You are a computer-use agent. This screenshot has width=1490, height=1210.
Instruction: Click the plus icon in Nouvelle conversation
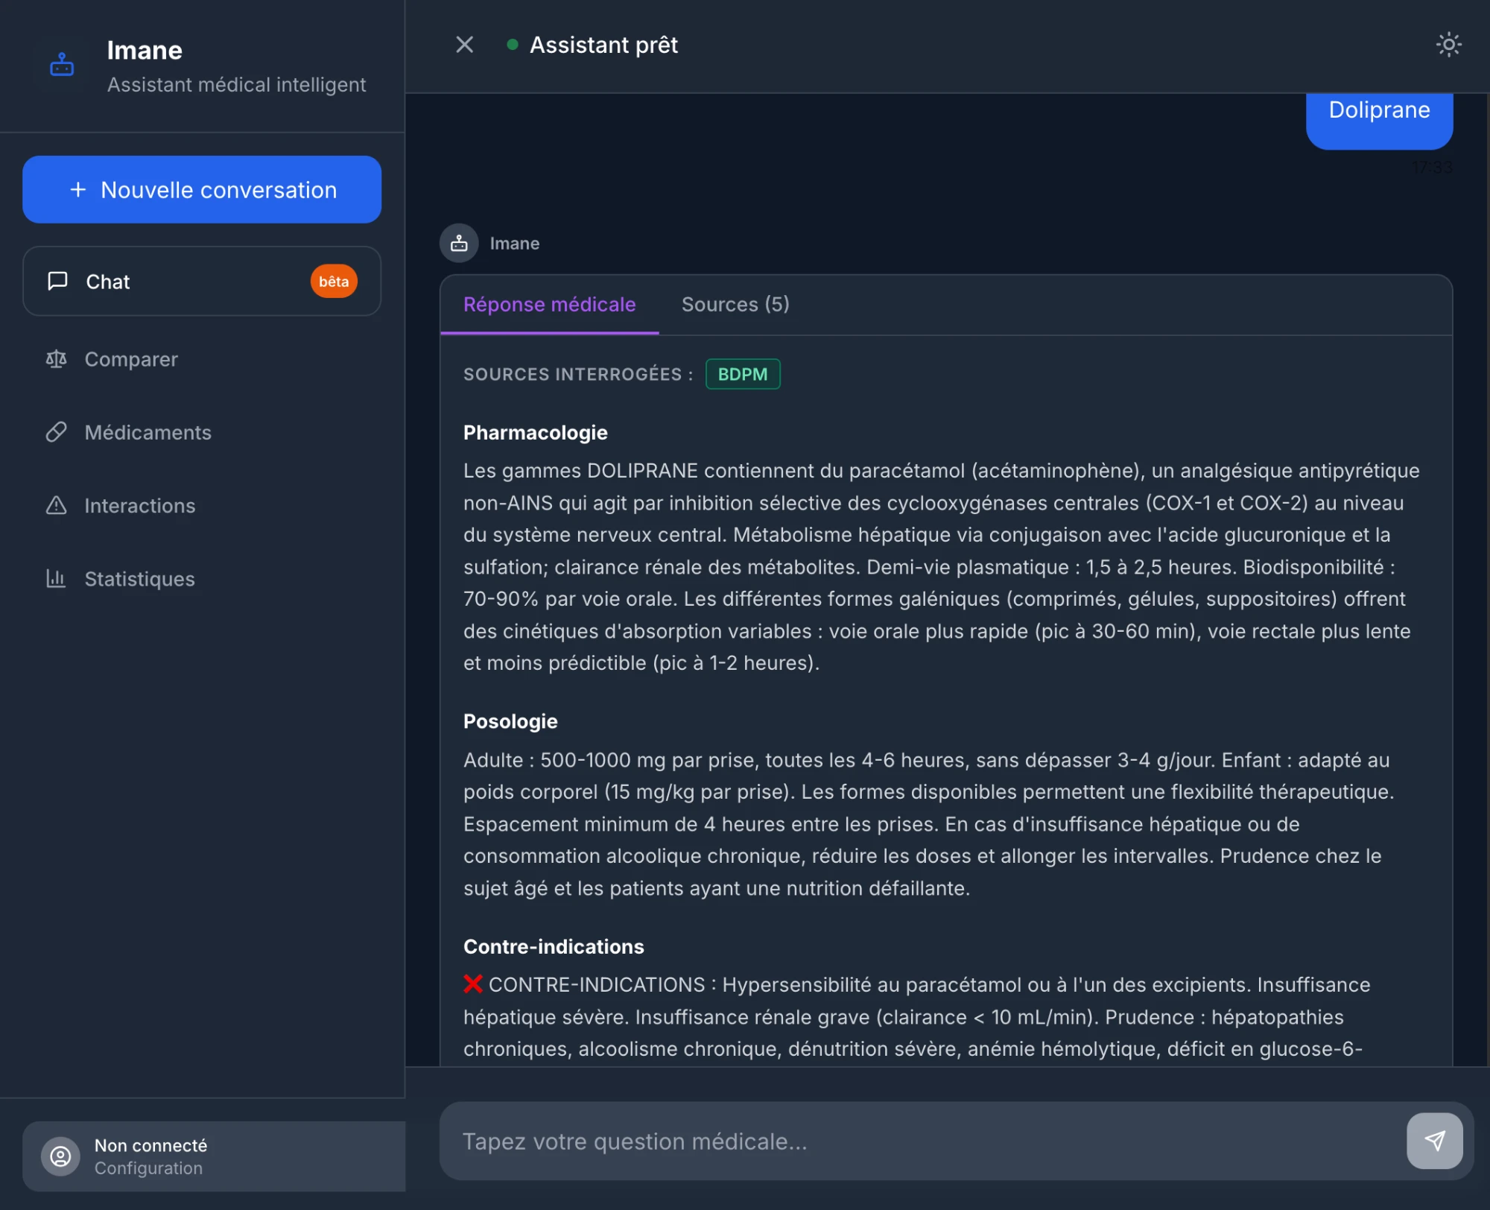tap(78, 190)
